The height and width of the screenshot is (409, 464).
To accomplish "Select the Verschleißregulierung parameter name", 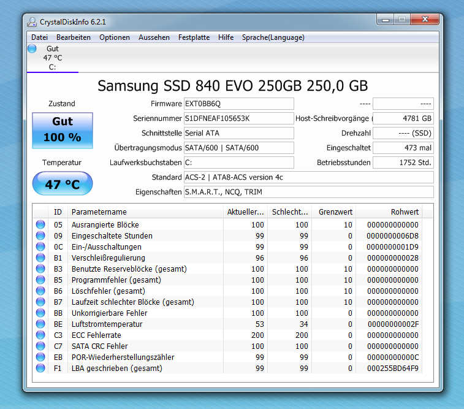I will click(108, 258).
